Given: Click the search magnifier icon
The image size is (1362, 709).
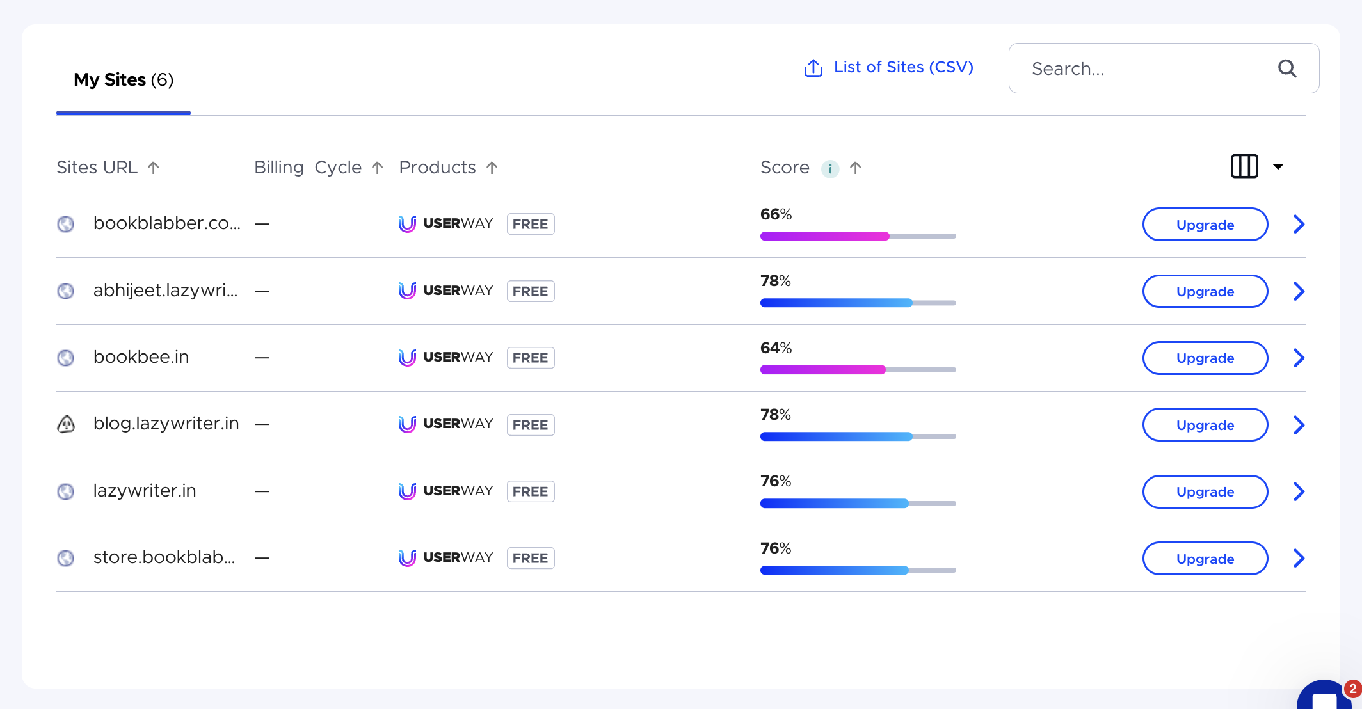Looking at the screenshot, I should (1287, 68).
